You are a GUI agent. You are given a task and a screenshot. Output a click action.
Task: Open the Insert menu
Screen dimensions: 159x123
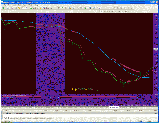pyautogui.click(x=14, y=5)
